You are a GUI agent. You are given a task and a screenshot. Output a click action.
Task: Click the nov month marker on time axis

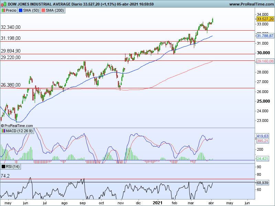pyautogui.click(x=121, y=203)
